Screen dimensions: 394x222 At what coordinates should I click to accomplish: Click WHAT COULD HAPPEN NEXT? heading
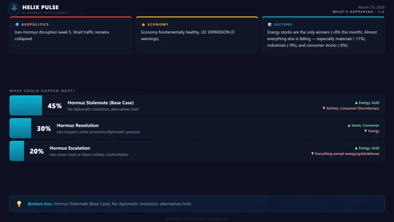[42, 91]
